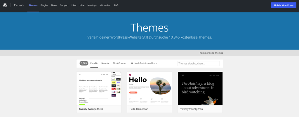Select the Populär tab

[x=94, y=63]
